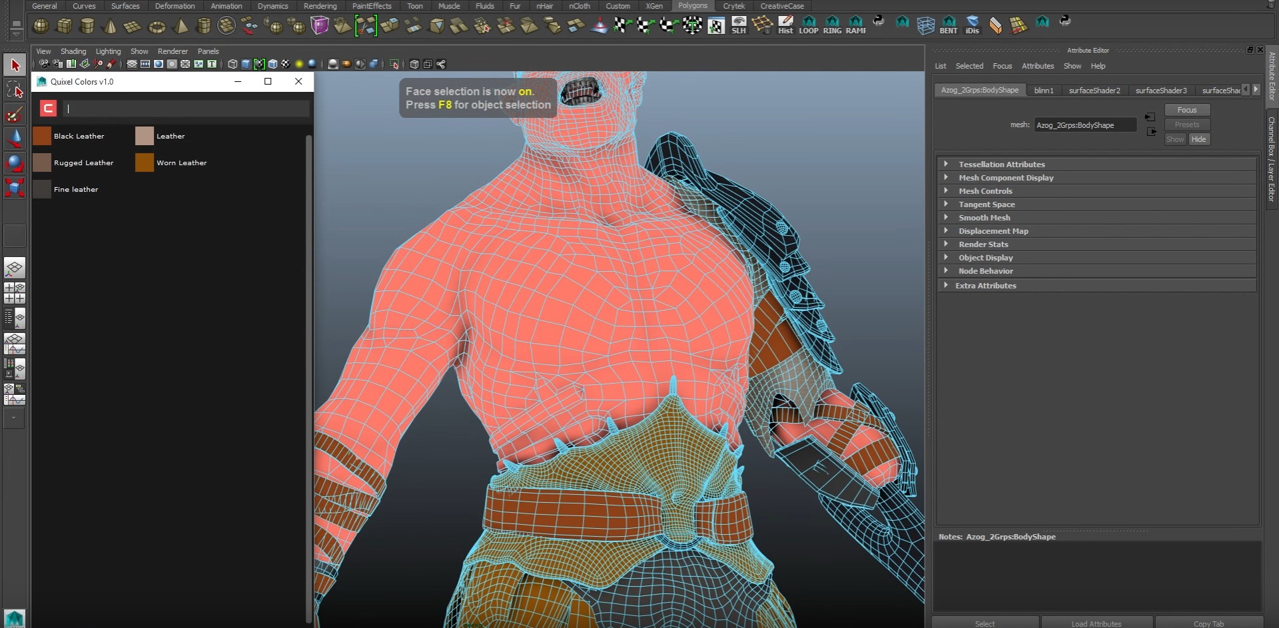Toggle use all lights yellow bulb
This screenshot has height=628, width=1279.
coord(299,64)
